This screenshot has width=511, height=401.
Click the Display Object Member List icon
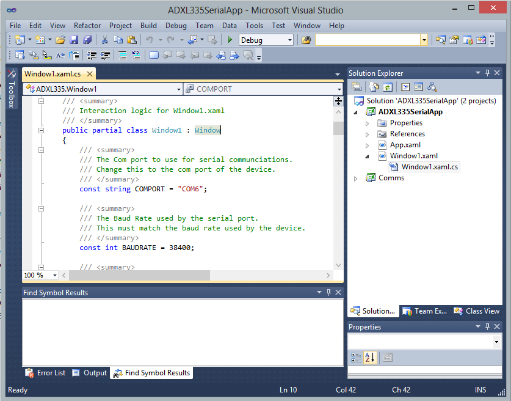20,55
